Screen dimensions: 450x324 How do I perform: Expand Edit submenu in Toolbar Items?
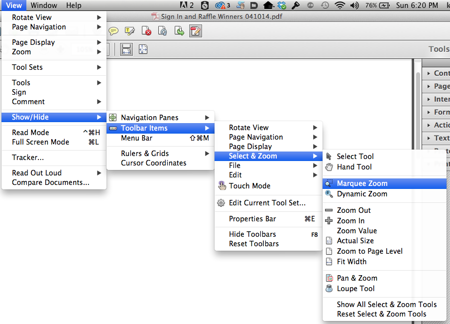click(268, 175)
